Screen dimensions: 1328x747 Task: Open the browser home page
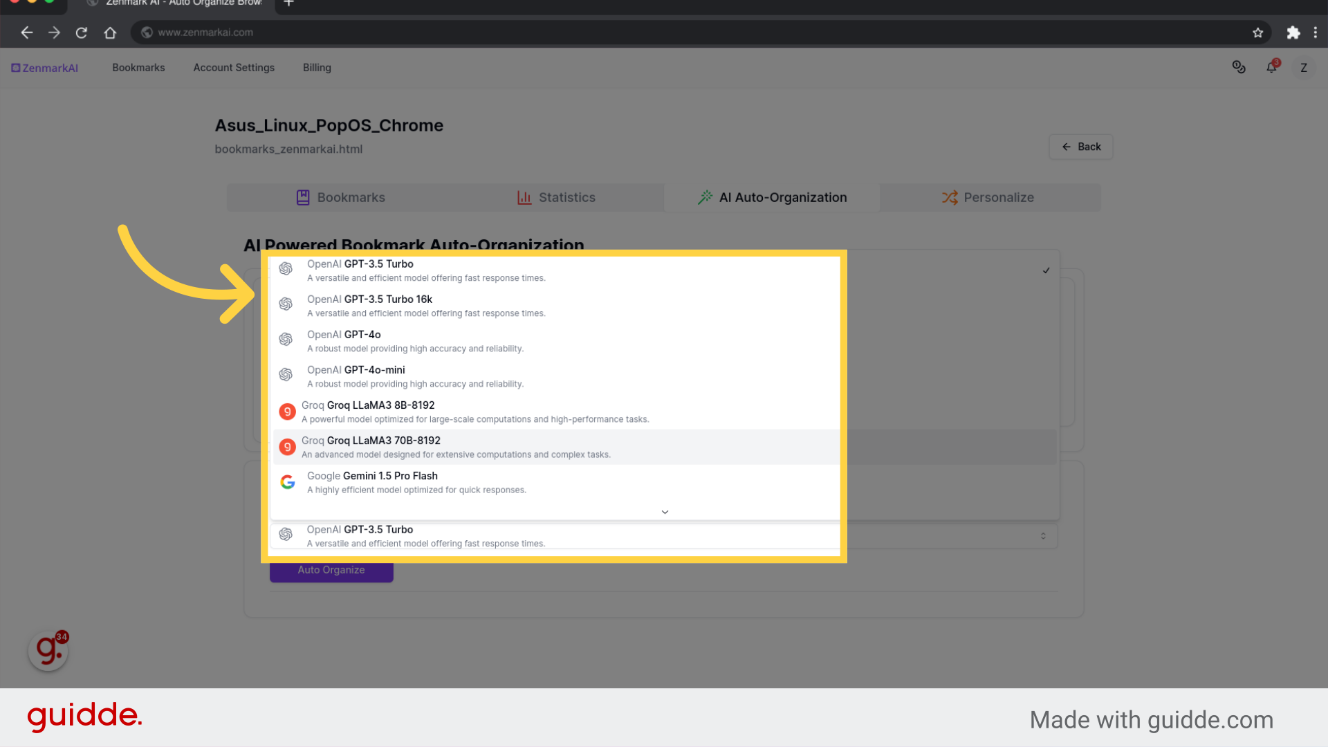click(x=110, y=33)
